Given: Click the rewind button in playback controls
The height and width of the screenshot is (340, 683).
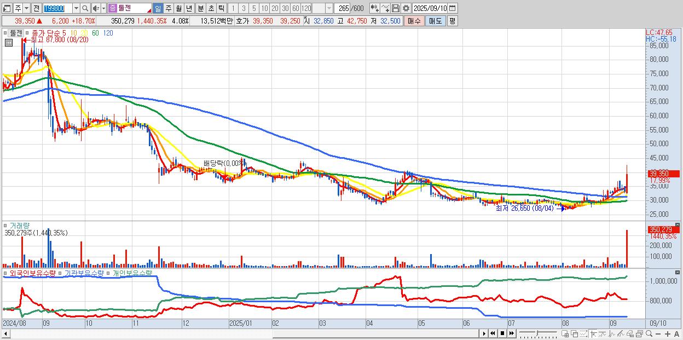Looking at the screenshot, I should [493, 333].
